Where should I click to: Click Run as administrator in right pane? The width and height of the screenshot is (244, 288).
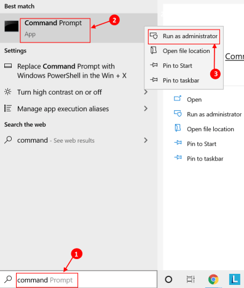pos(214,114)
